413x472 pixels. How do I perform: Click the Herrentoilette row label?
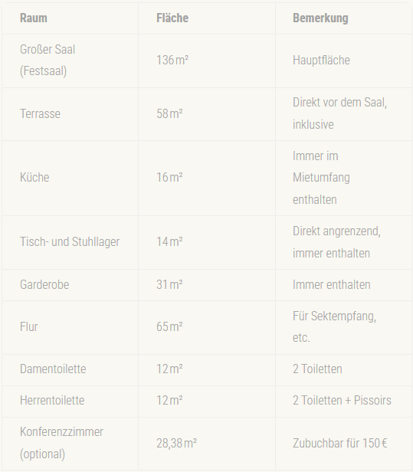pyautogui.click(x=52, y=401)
